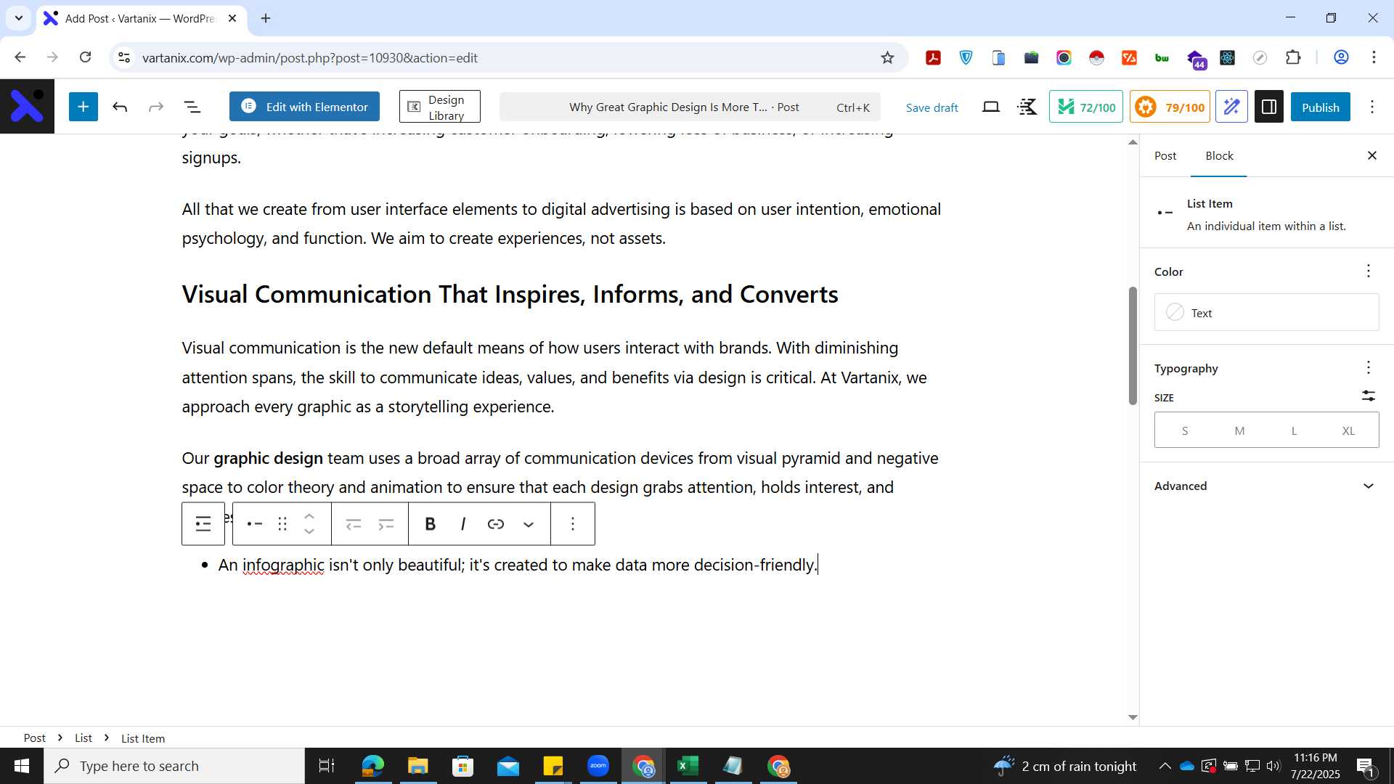Screen dimensions: 1394x784
Task: Preview post with laptop view icon
Action: point(991,107)
